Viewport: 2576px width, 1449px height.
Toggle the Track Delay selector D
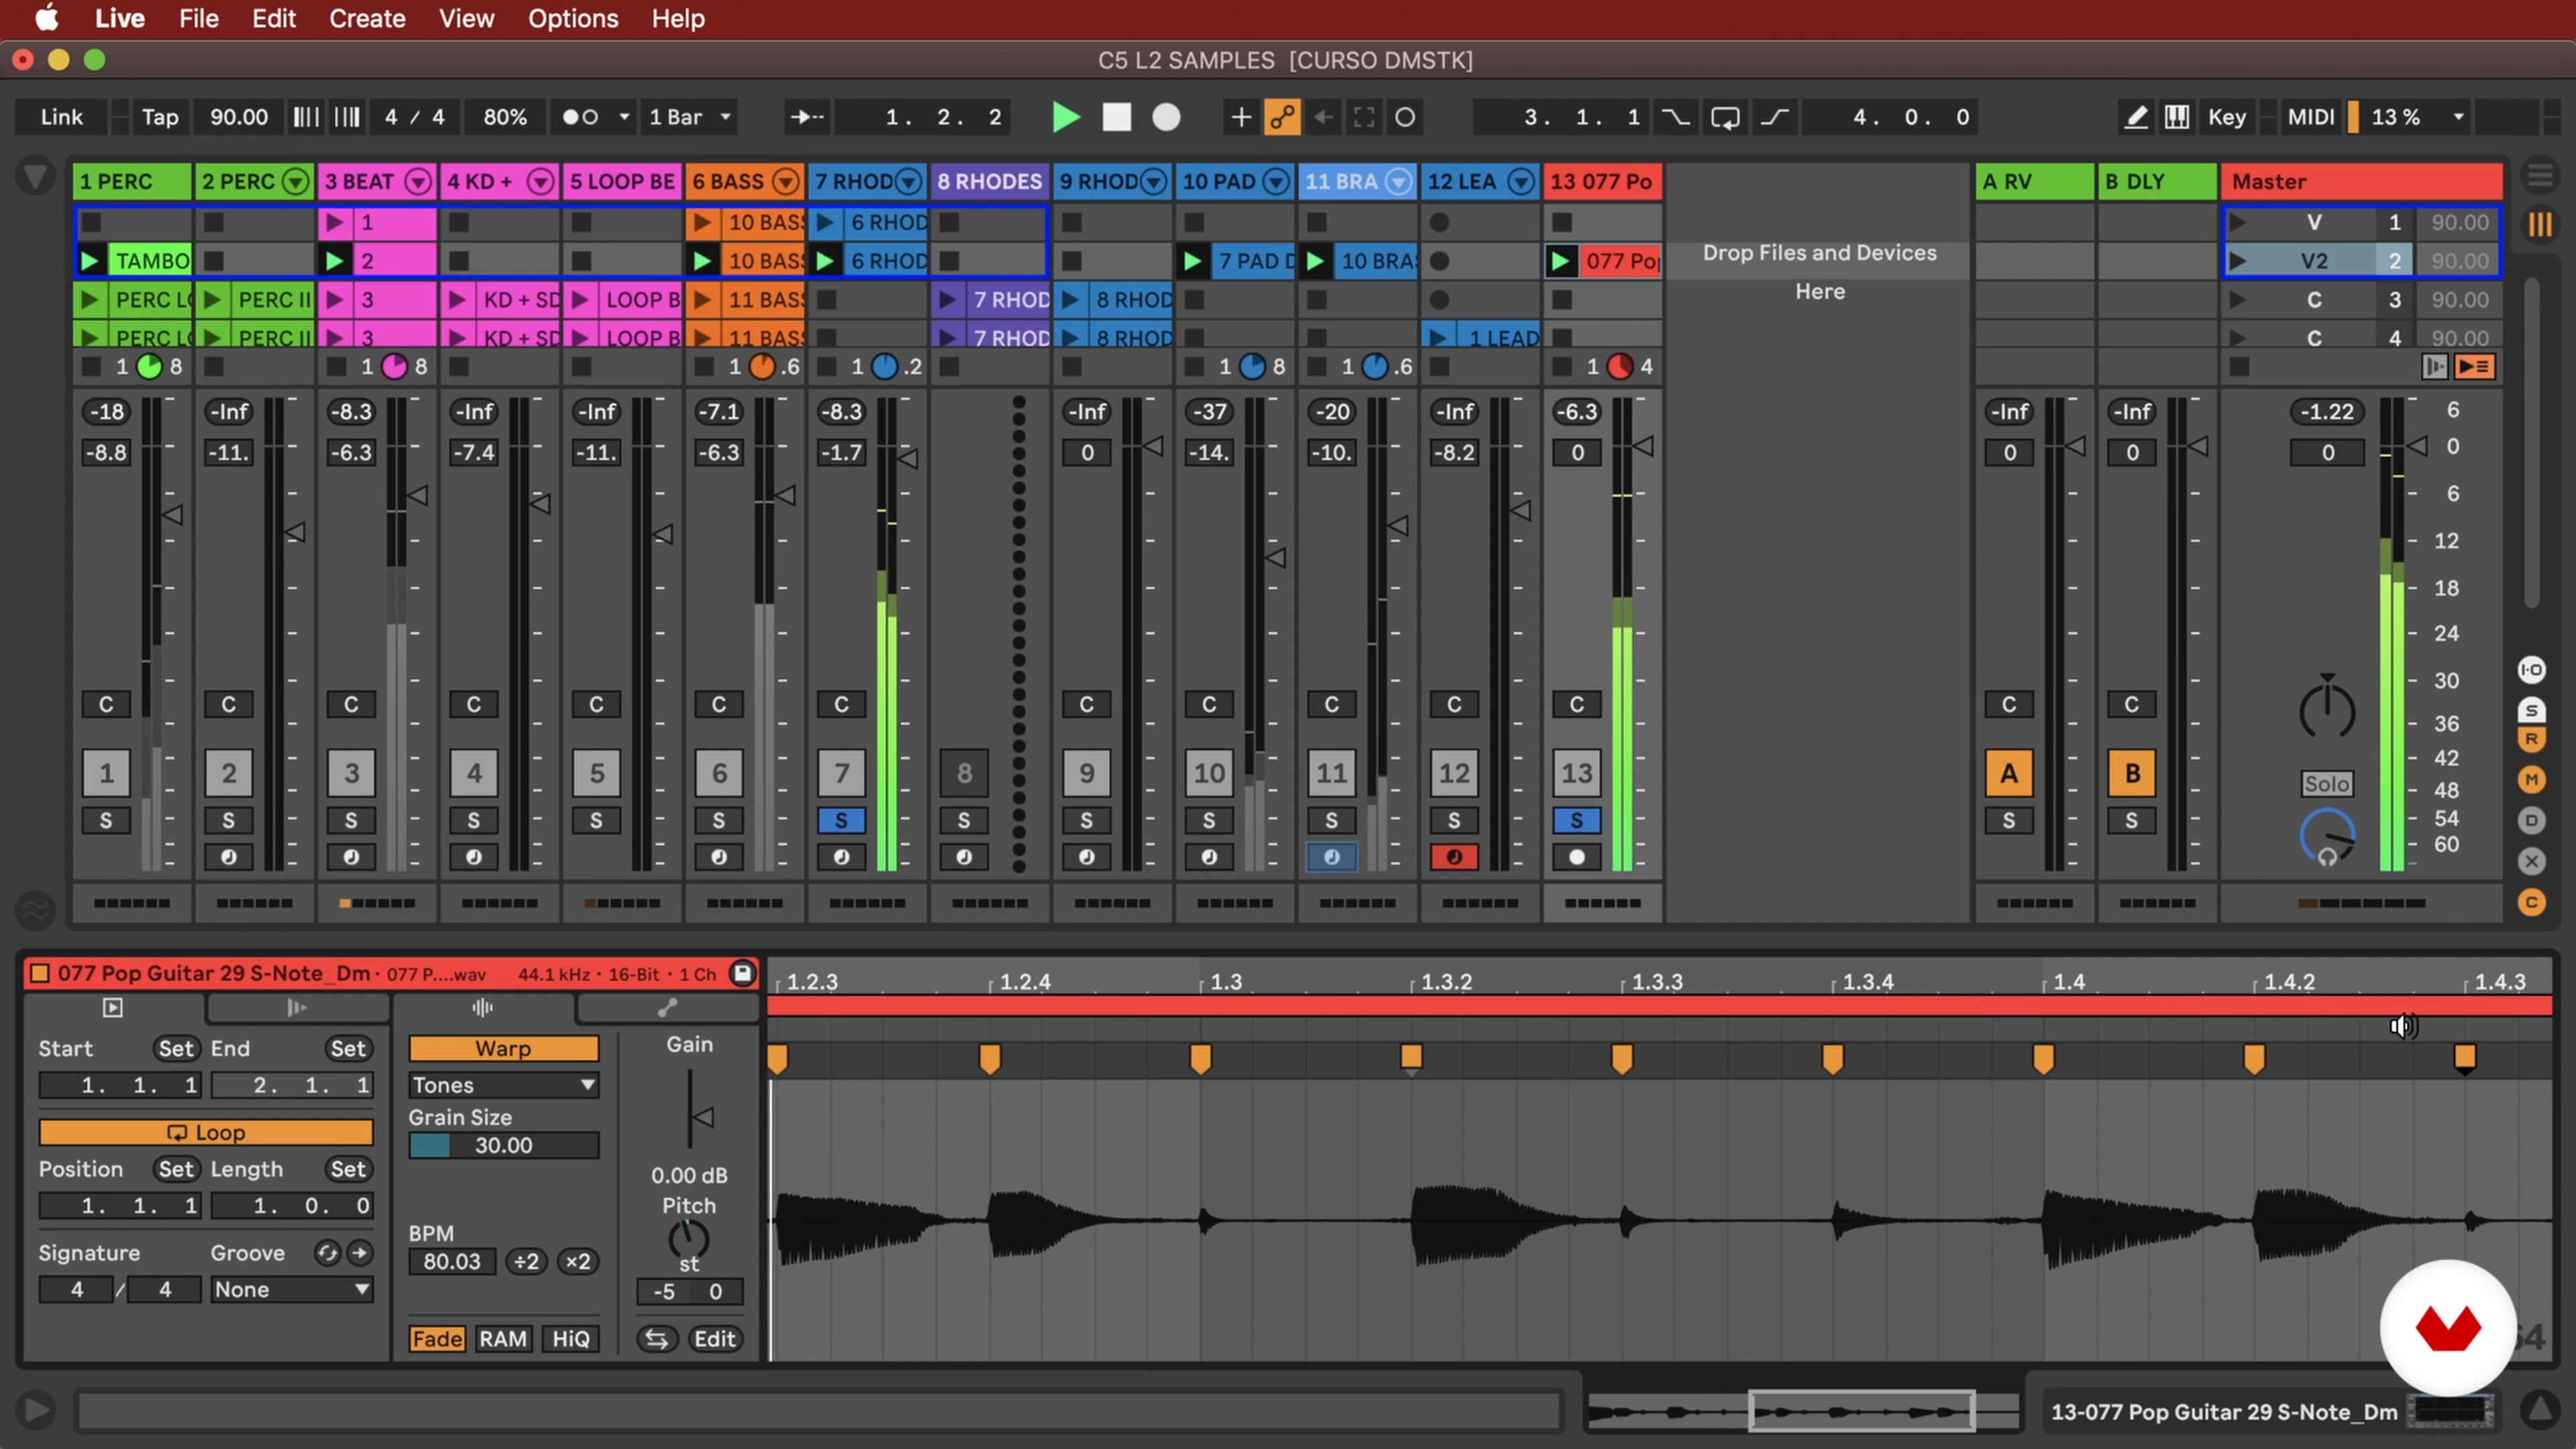pyautogui.click(x=2531, y=820)
